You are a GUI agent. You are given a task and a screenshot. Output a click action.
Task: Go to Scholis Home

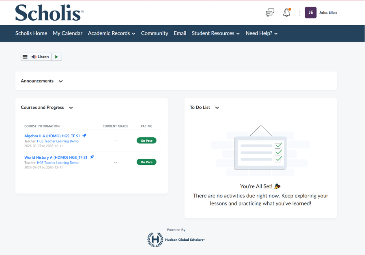(31, 33)
